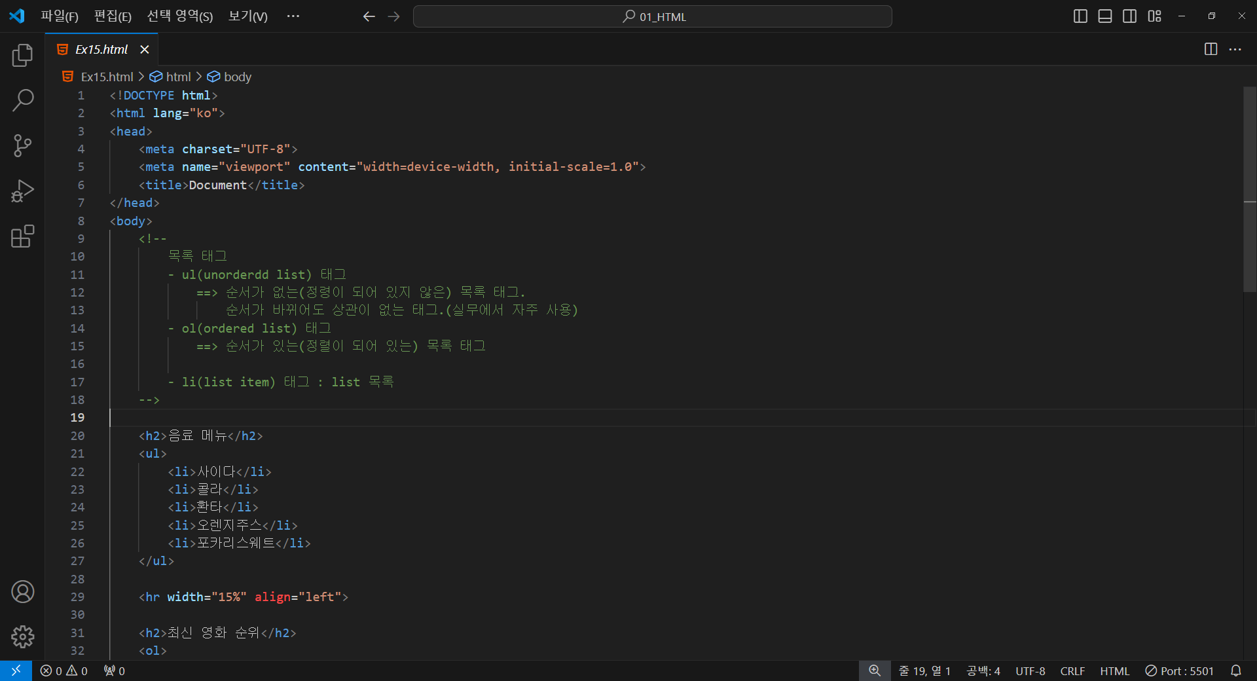Open the Accounts menu icon
Screen dimensions: 1257x681
click(x=22, y=592)
